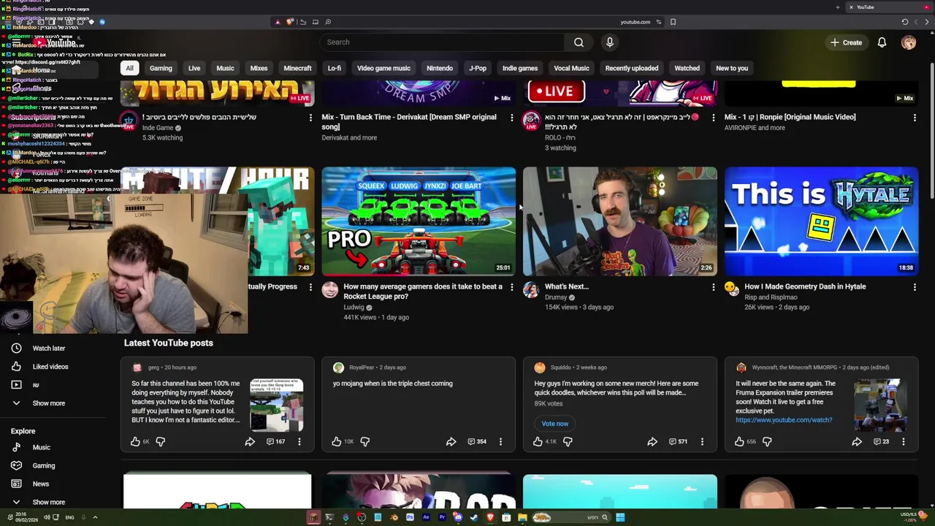Open comments on gerg post (167)
The height and width of the screenshot is (526, 935).
click(x=275, y=441)
